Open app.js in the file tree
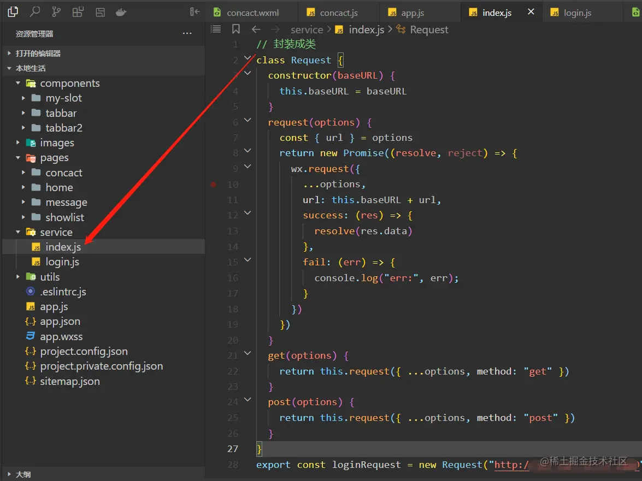Screen dimensions: 642x481 102,307
